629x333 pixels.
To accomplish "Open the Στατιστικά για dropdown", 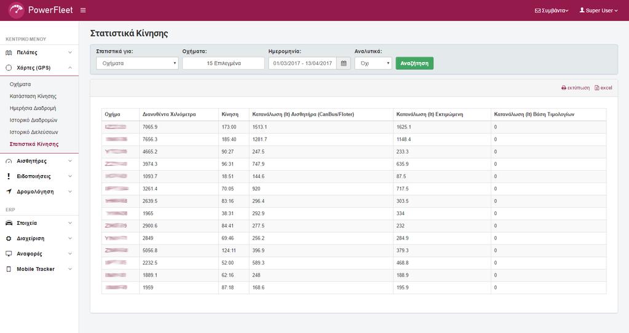I will 137,63.
